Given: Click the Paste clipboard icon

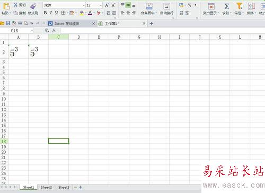Looking at the screenshot, I should click(6, 6).
